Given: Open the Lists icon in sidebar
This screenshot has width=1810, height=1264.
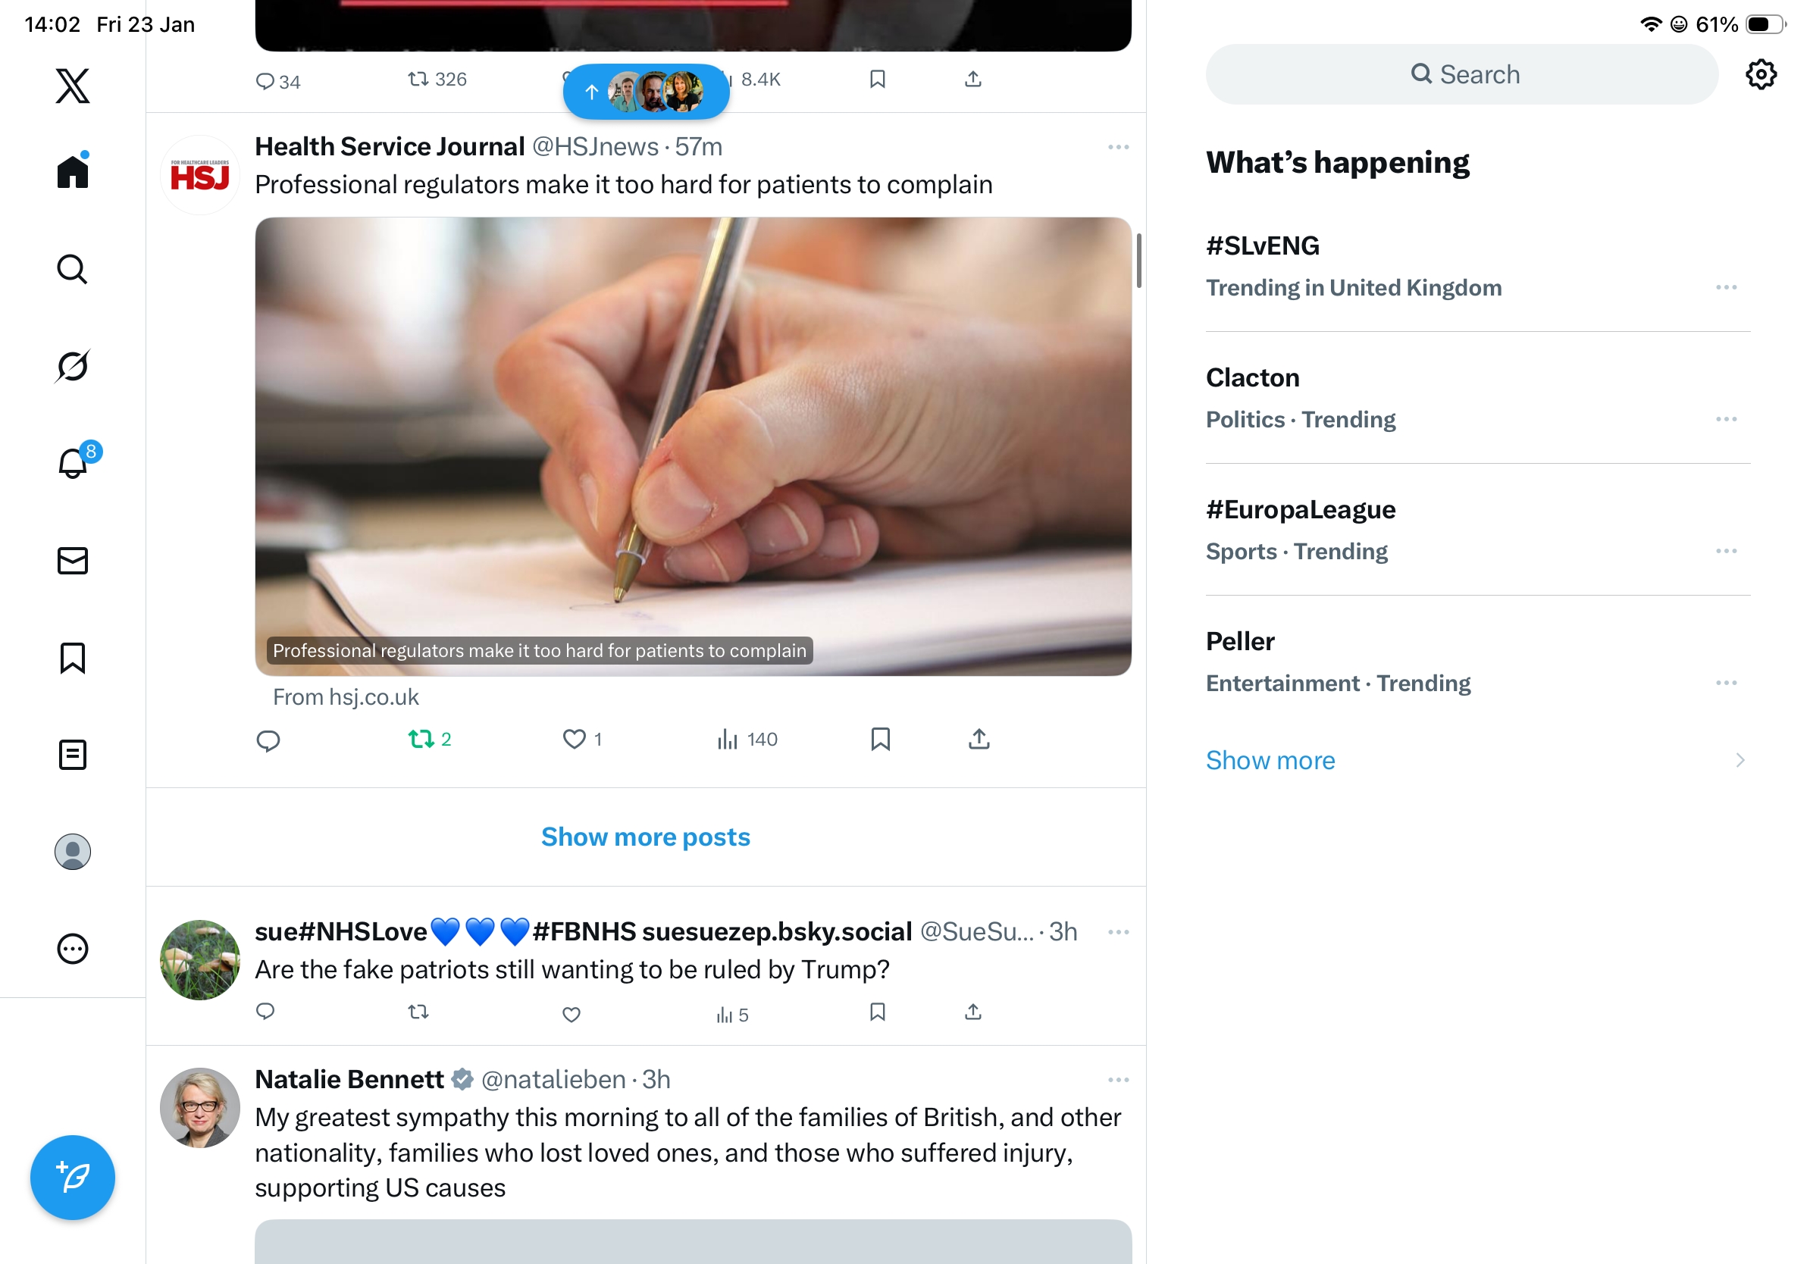Looking at the screenshot, I should point(73,754).
